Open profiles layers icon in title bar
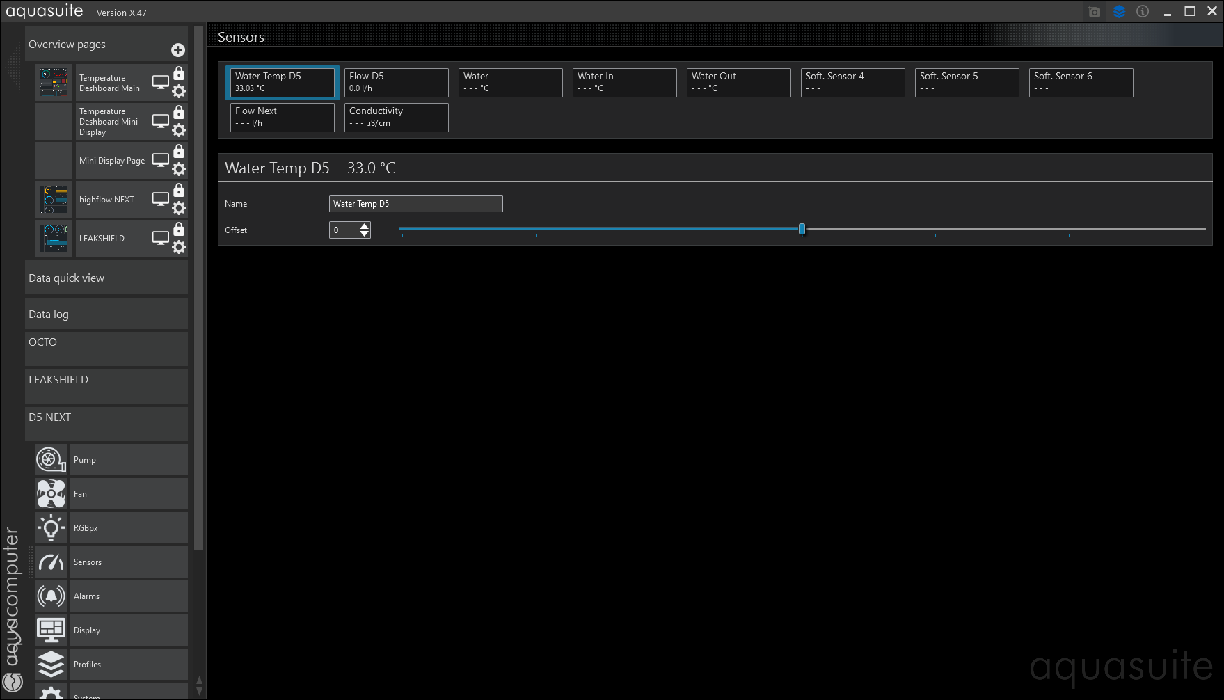 click(x=1119, y=12)
